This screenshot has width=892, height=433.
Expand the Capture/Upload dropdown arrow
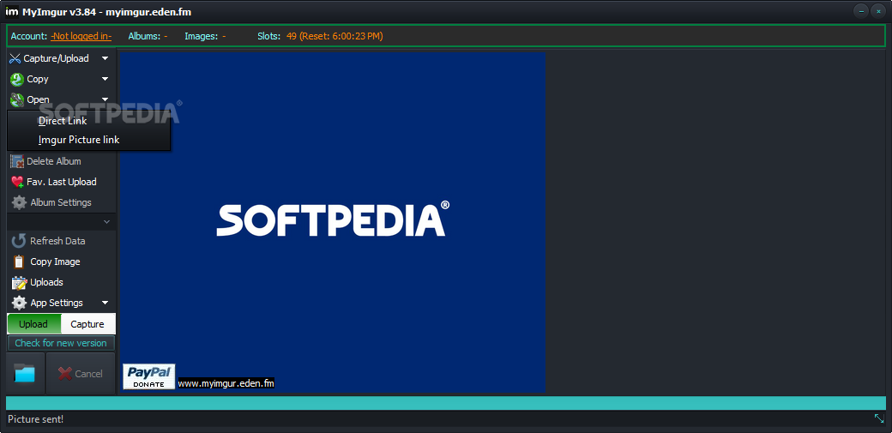tap(105, 58)
